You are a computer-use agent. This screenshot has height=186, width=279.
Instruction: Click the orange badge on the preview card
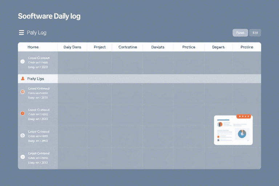244,116
